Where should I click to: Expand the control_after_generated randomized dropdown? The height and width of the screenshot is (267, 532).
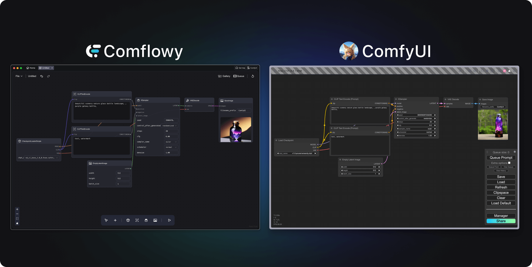coord(170,126)
